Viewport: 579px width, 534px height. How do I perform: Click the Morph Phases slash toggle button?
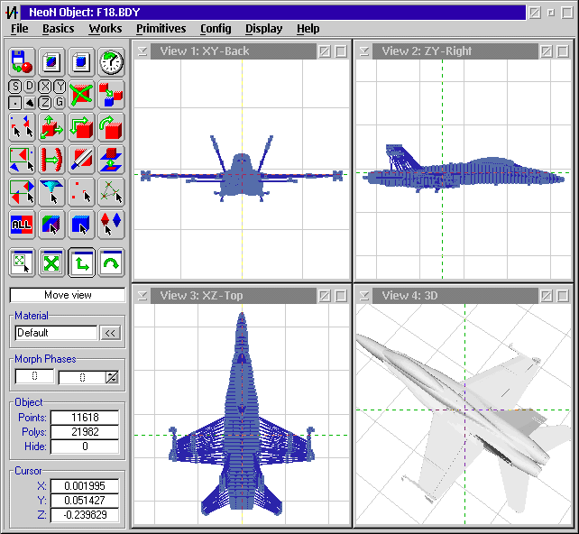pos(112,377)
